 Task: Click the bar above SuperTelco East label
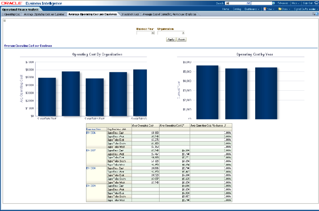click(x=95, y=97)
